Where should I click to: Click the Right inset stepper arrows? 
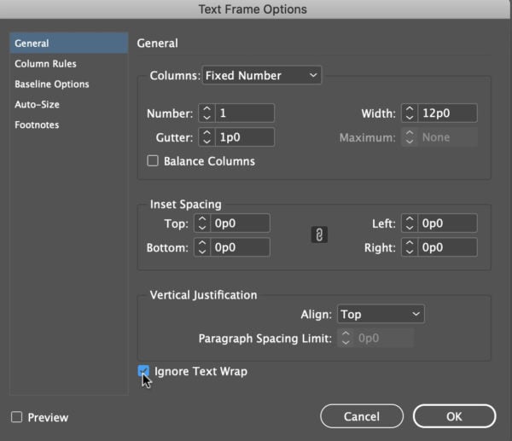click(410, 247)
